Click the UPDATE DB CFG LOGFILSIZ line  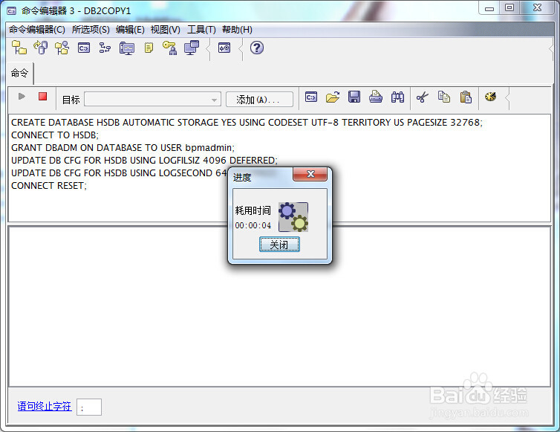point(144,160)
